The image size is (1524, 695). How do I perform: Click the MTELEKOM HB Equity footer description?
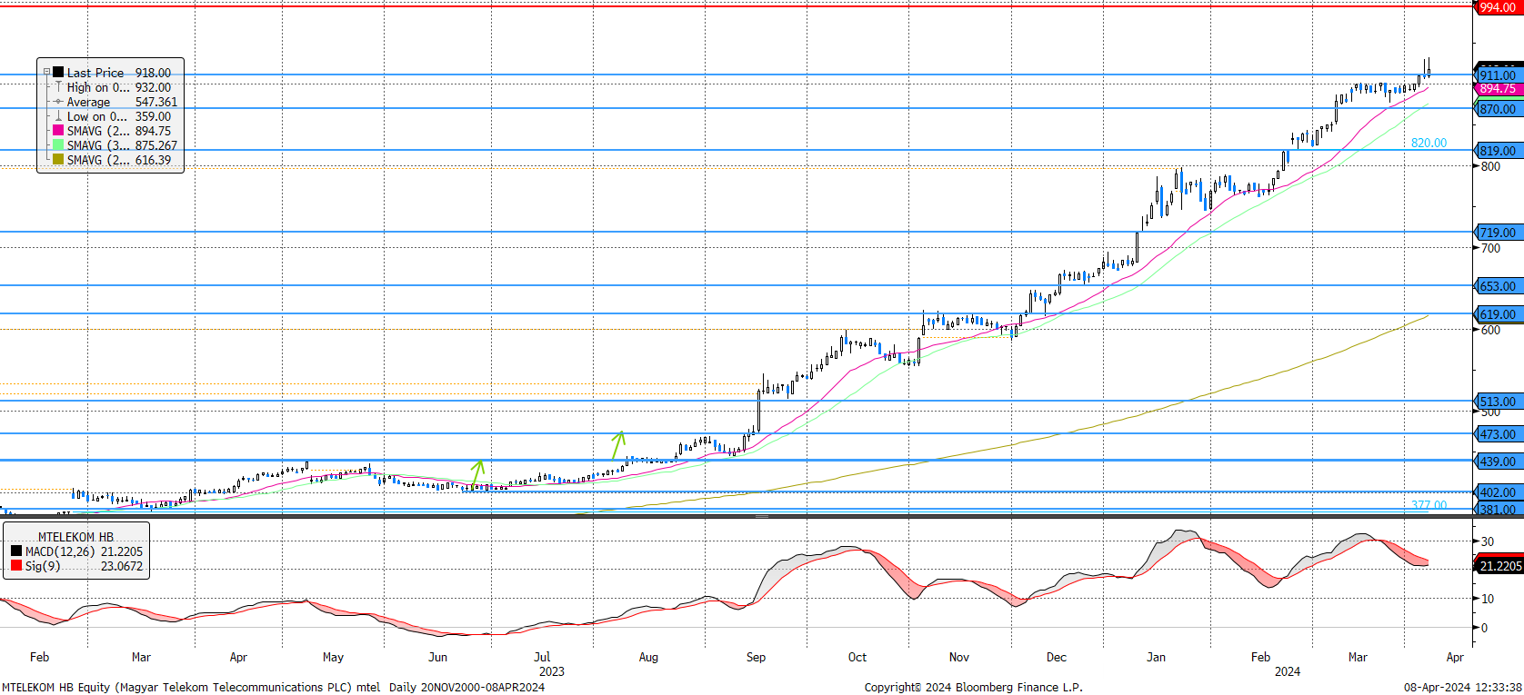[x=274, y=687]
